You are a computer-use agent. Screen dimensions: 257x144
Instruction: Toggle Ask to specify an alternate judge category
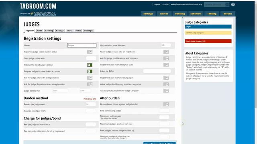click(x=166, y=91)
